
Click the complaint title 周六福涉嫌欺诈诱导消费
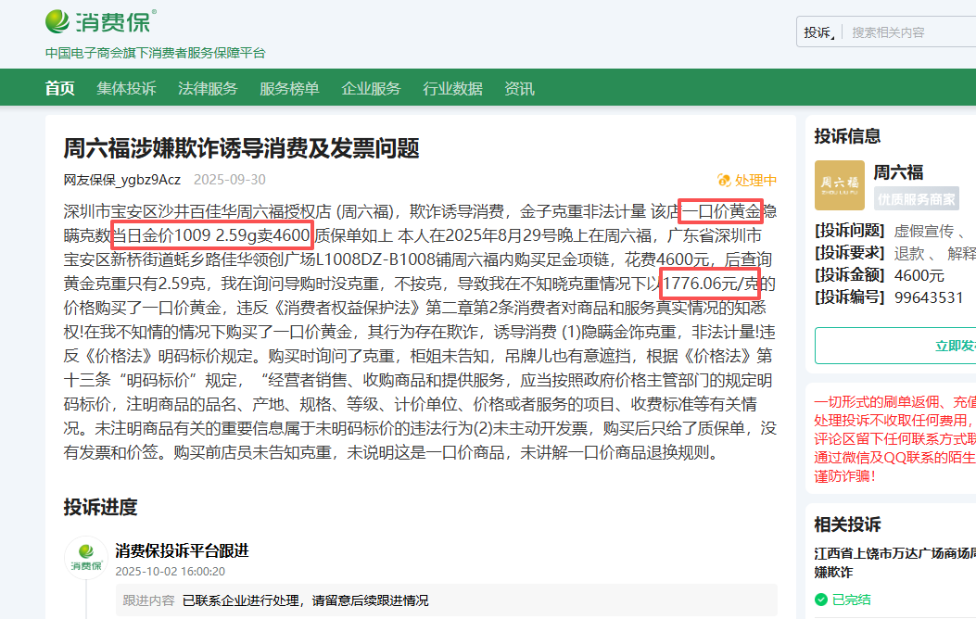click(x=241, y=148)
